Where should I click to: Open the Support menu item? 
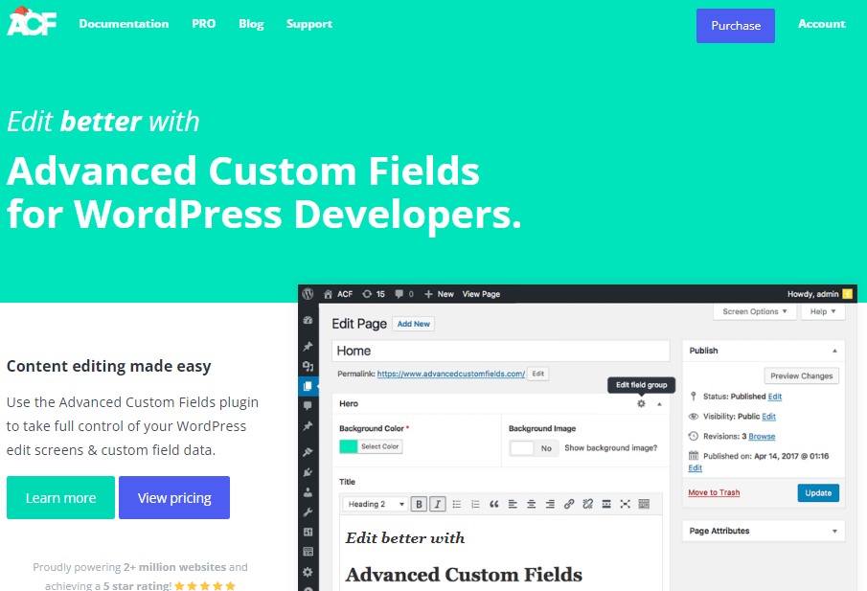point(309,24)
